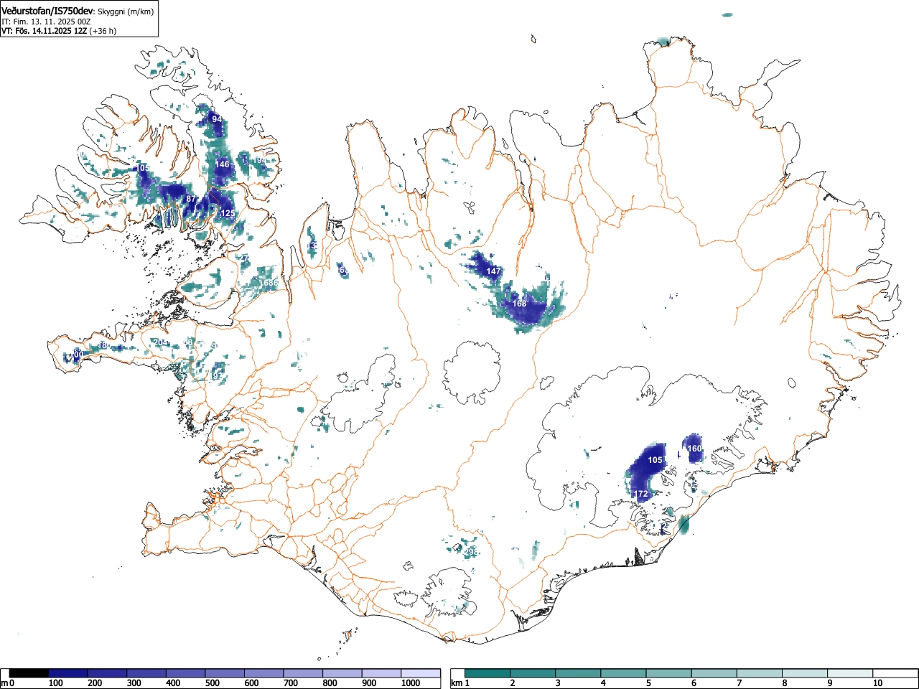Viewport: 919px width, 689px height.
Task: Click the 'm' unit label of the legend
Action: click(x=4, y=683)
